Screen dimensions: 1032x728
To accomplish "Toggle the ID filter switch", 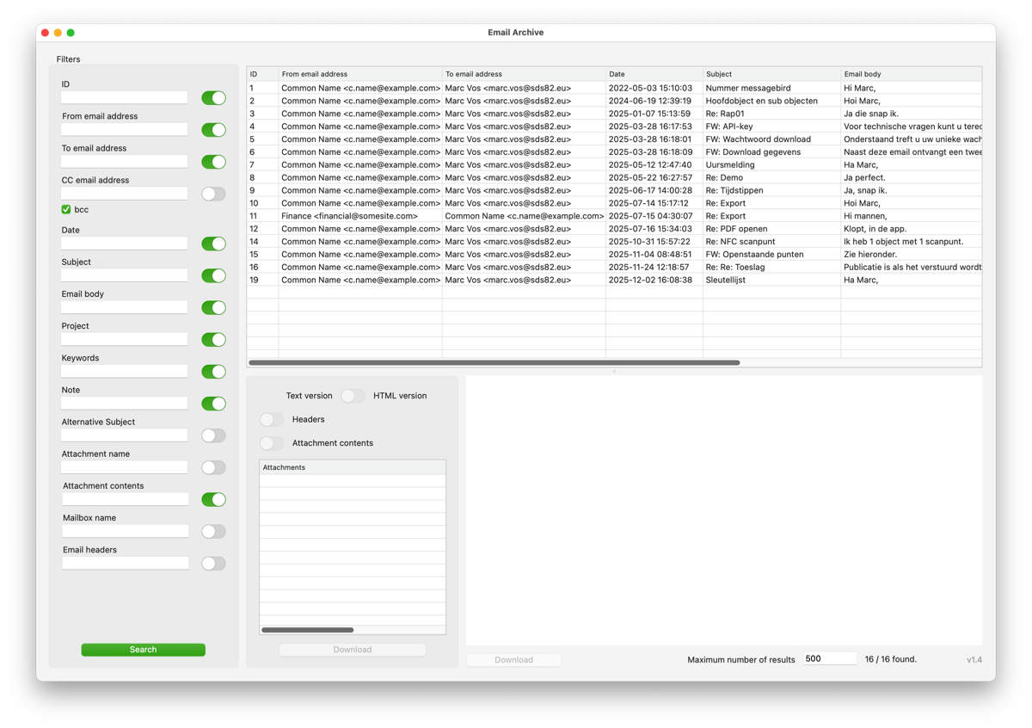I will [x=213, y=98].
